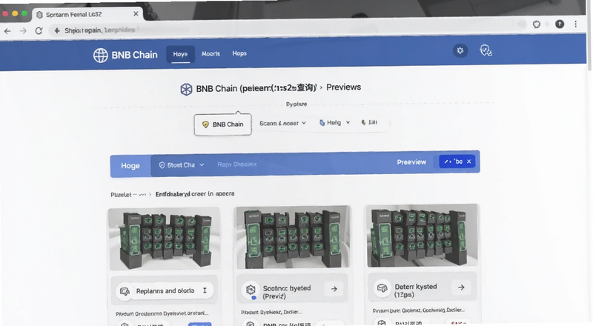
Task: Click the hexagon icon beside BNB Chain title
Action: coord(186,89)
